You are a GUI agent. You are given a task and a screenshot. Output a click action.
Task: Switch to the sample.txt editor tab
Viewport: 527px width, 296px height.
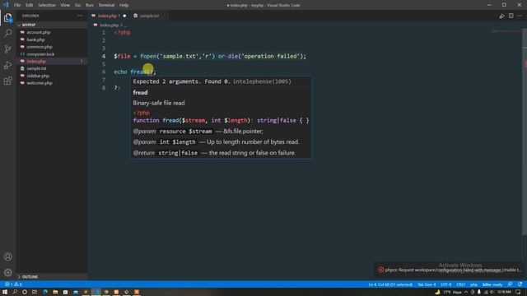click(x=149, y=16)
